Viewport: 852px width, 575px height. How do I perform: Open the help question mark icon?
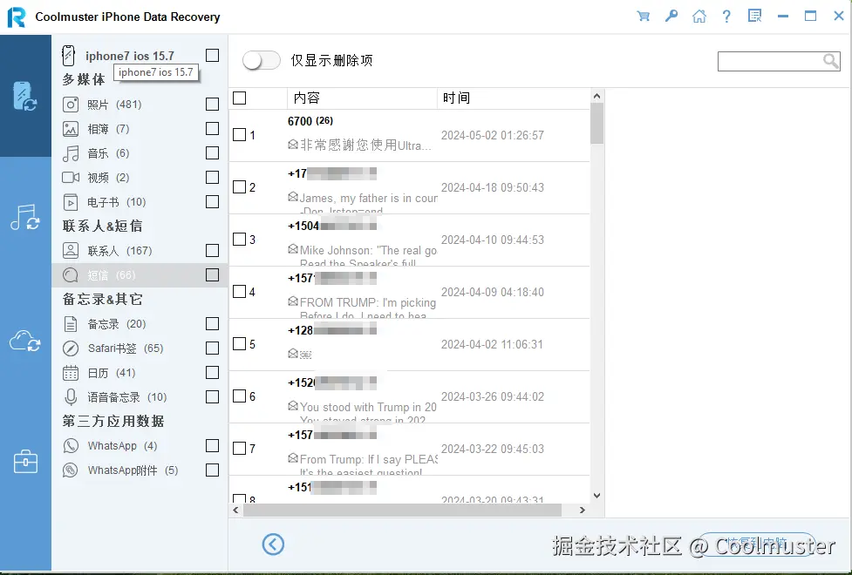tap(726, 16)
